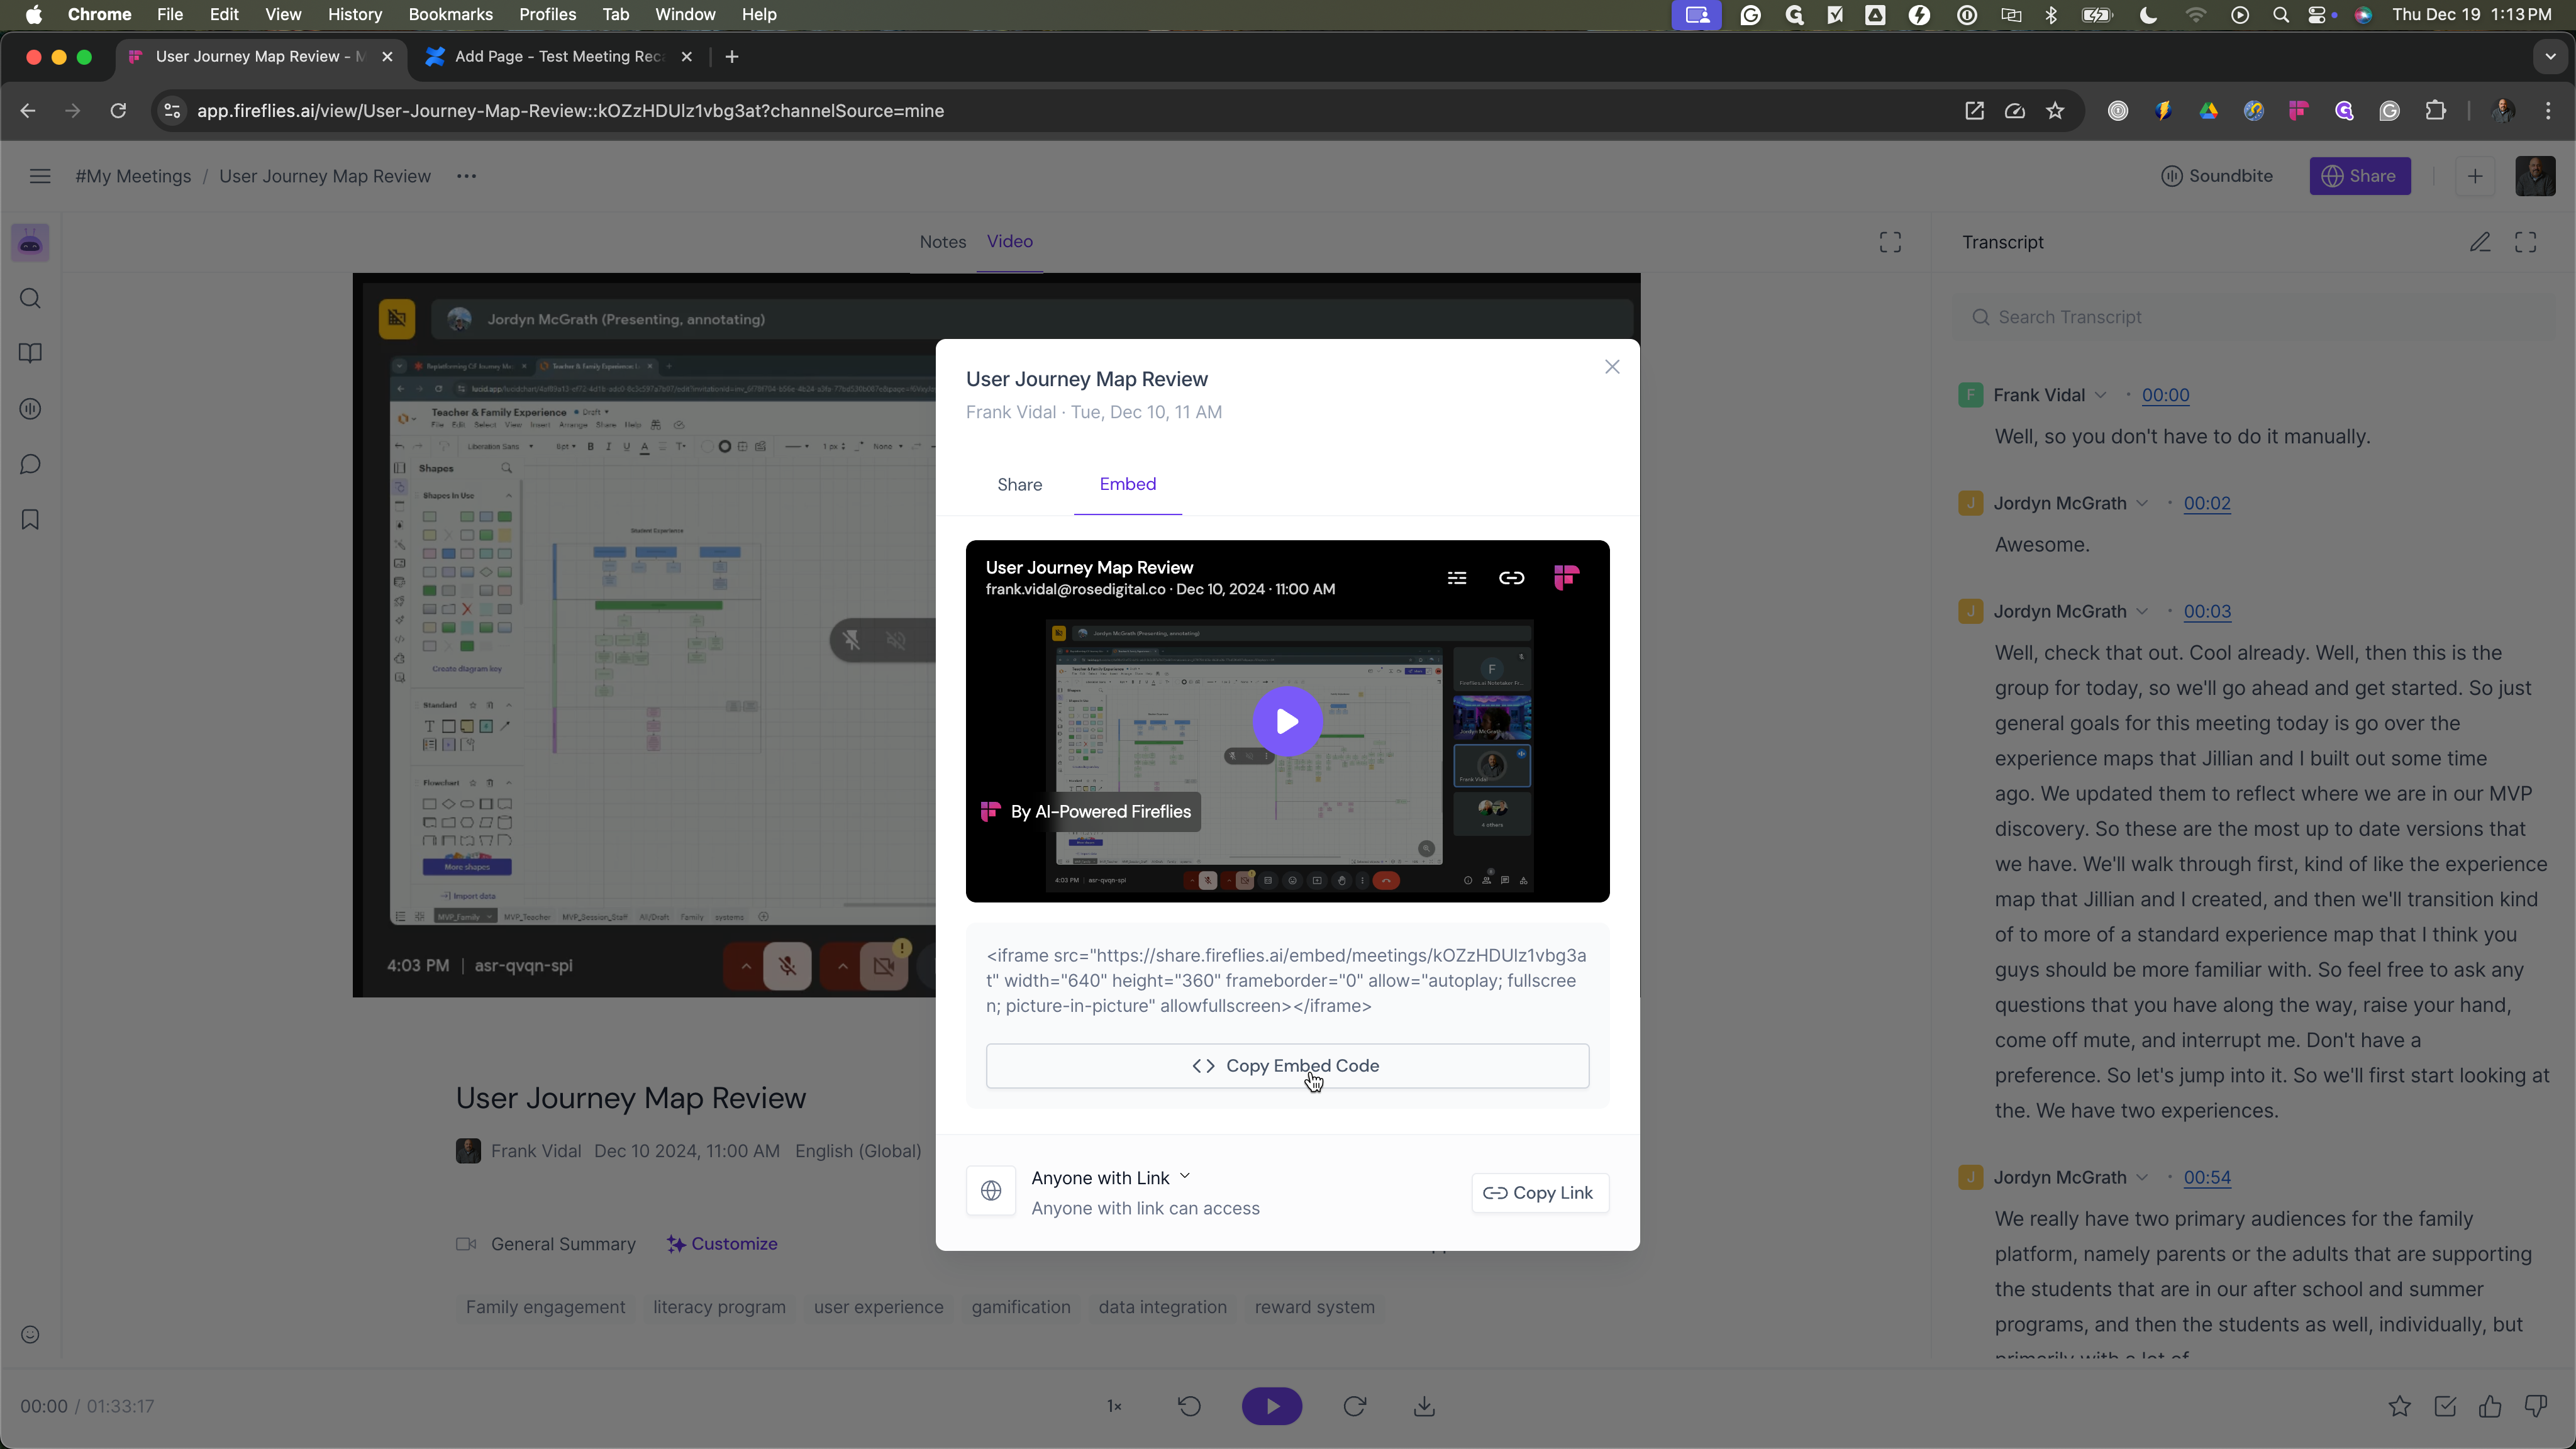Open the search icon in left sidebar

click(x=30, y=299)
